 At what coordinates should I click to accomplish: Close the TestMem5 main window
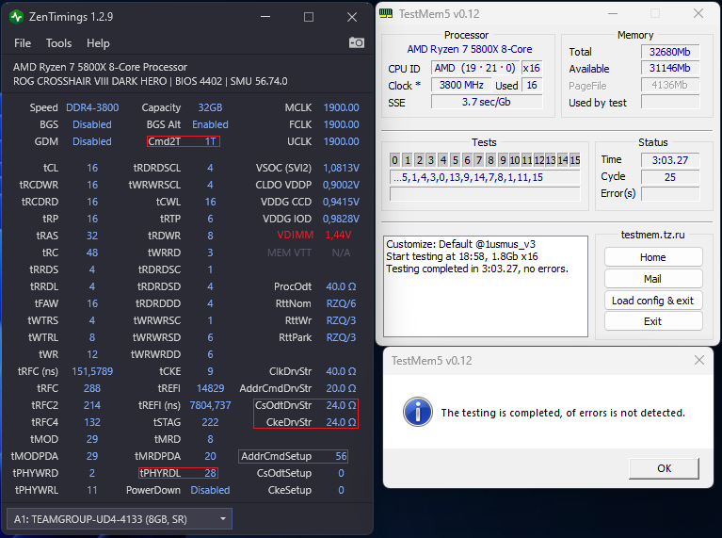[698, 14]
